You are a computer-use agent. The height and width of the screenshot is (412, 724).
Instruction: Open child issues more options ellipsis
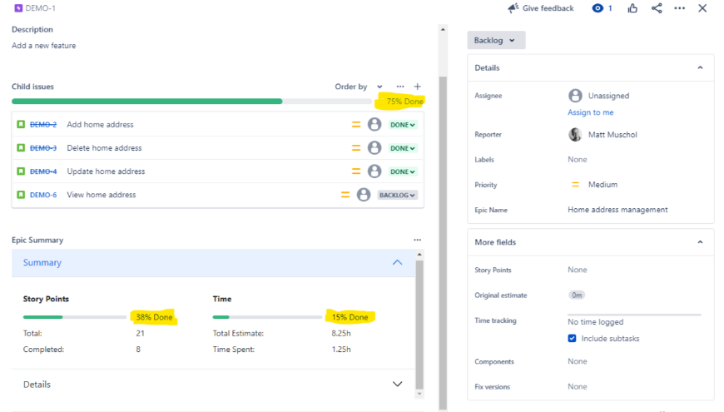click(x=400, y=87)
